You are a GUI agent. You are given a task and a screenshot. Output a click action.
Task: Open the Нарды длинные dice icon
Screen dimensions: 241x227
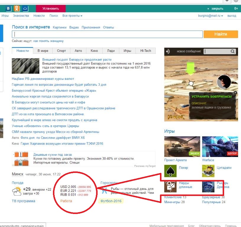pyautogui.click(x=170, y=187)
